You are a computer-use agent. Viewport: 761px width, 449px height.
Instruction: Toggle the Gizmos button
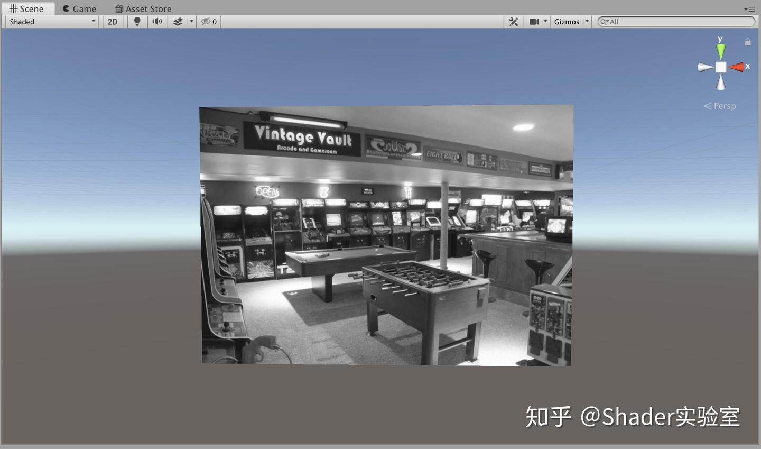tap(567, 22)
